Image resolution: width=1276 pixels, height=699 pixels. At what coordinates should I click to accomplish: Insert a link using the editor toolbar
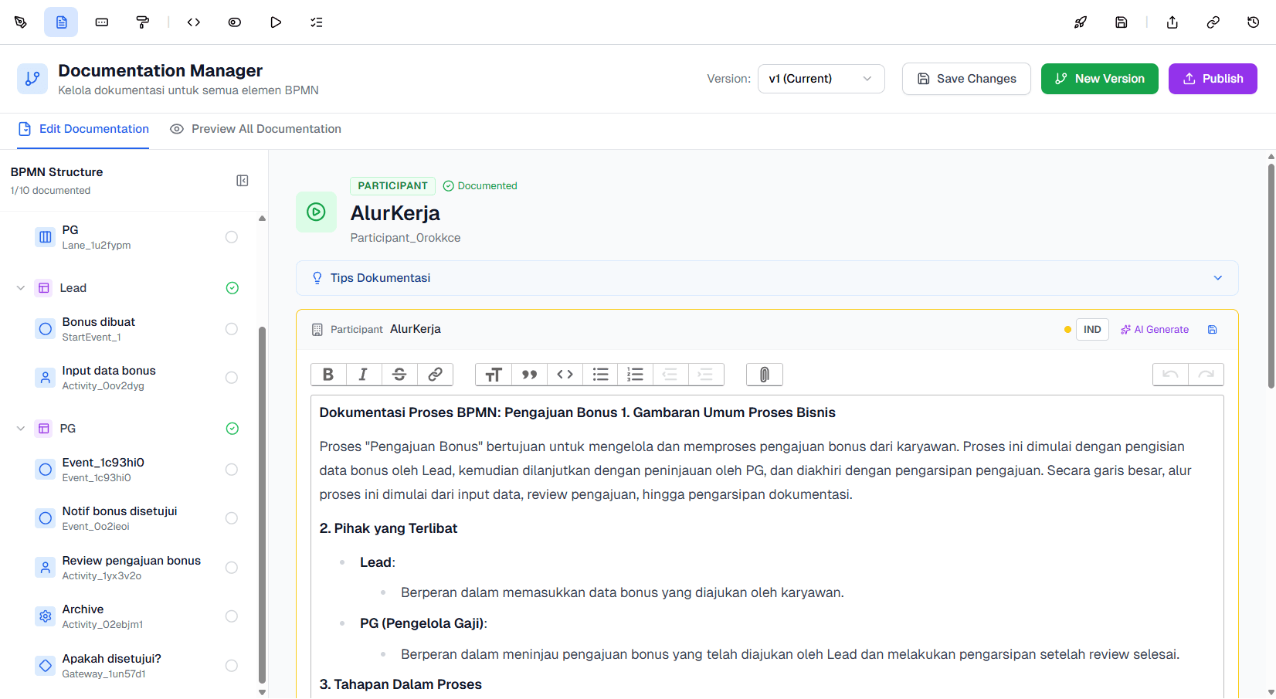click(435, 375)
